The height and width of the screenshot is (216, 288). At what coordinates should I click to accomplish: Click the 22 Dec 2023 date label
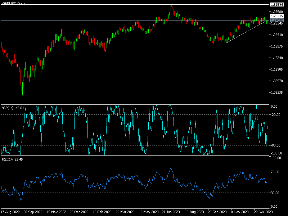tap(264, 212)
